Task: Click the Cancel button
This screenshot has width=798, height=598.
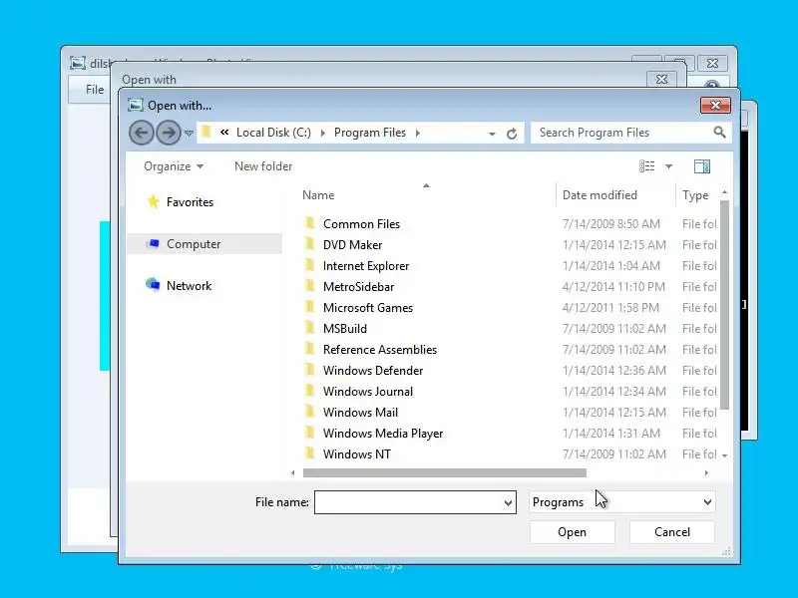Action: (x=671, y=532)
